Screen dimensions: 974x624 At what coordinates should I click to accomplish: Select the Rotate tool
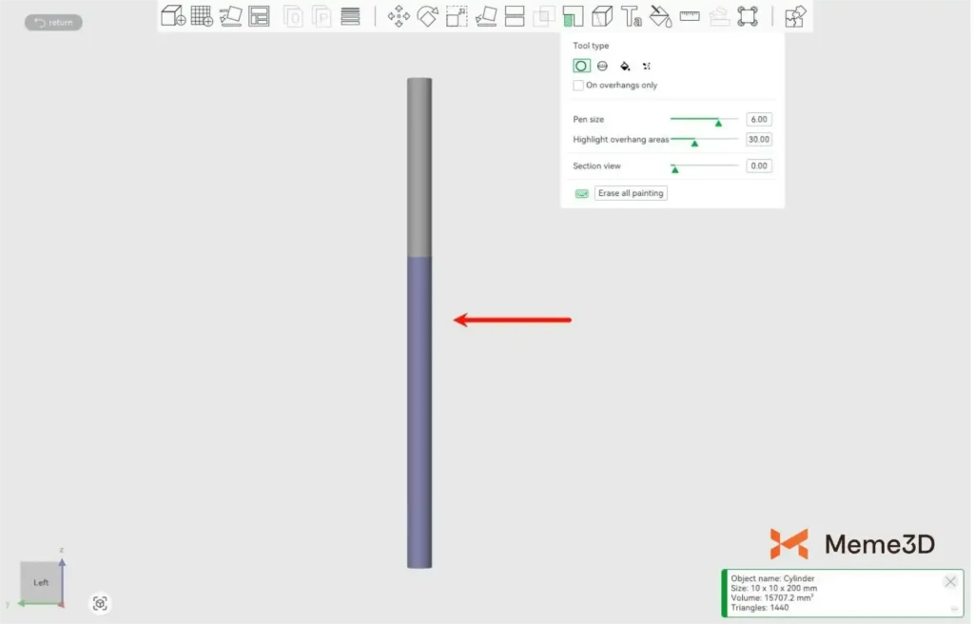pyautogui.click(x=427, y=16)
